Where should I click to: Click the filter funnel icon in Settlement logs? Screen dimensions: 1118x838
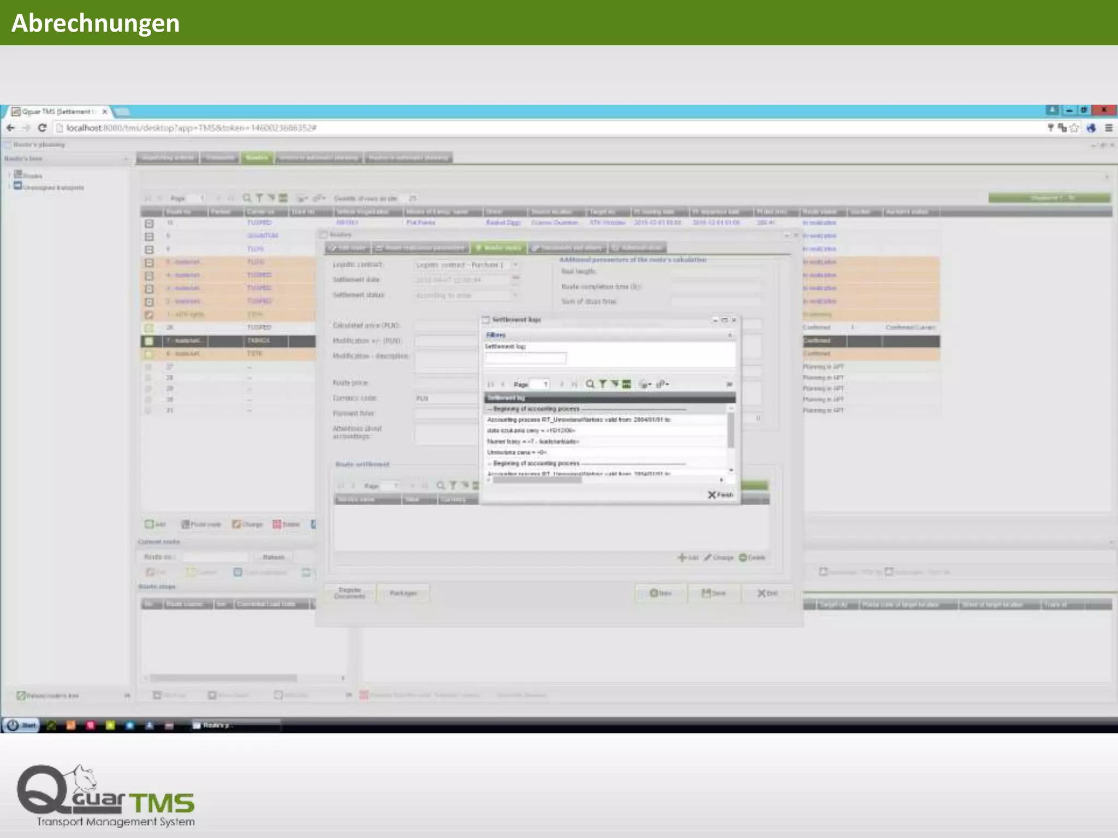(x=603, y=384)
